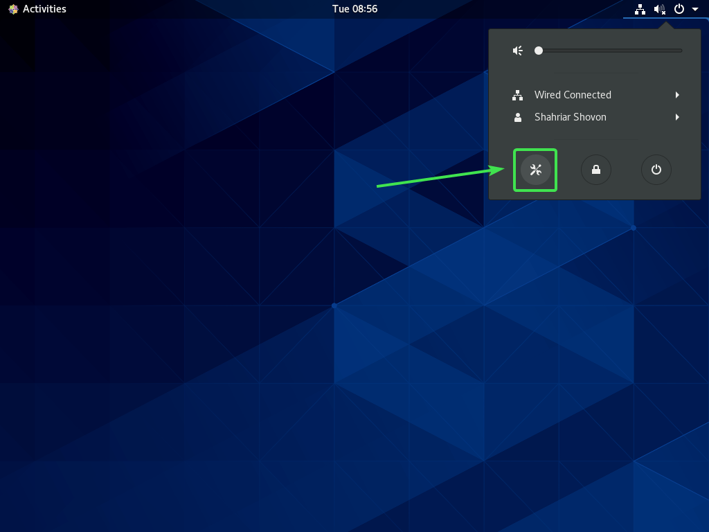Open the Activities overview
This screenshot has height=532, width=709.
coord(44,9)
